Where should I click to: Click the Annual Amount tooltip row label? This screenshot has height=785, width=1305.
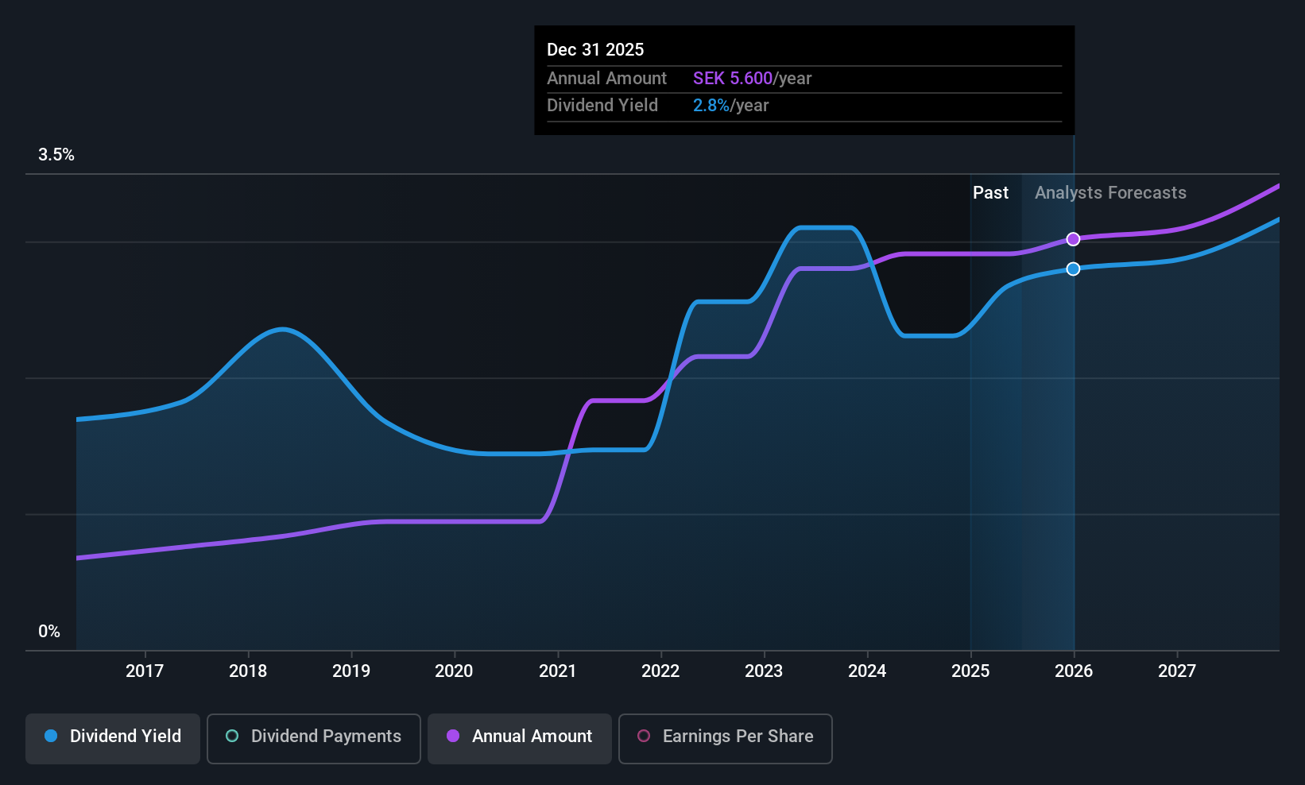(x=606, y=79)
